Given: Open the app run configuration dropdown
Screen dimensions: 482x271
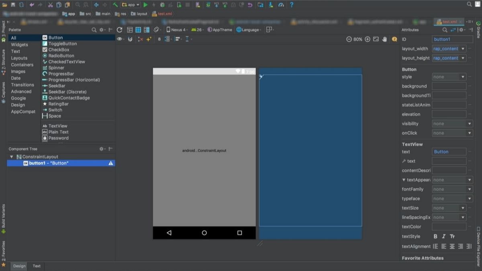Looking at the screenshot, I should pyautogui.click(x=131, y=5).
